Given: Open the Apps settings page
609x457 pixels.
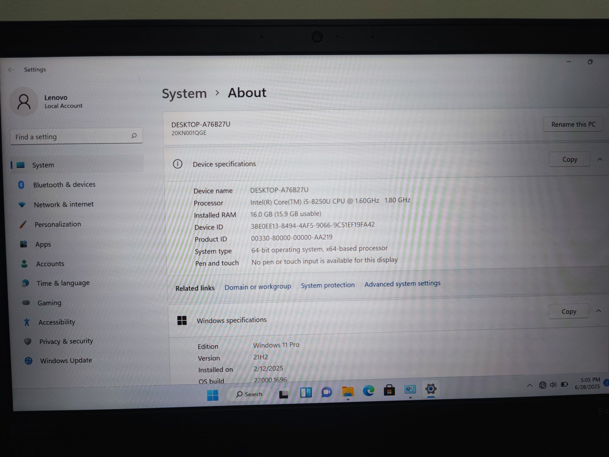Looking at the screenshot, I should 43,244.
